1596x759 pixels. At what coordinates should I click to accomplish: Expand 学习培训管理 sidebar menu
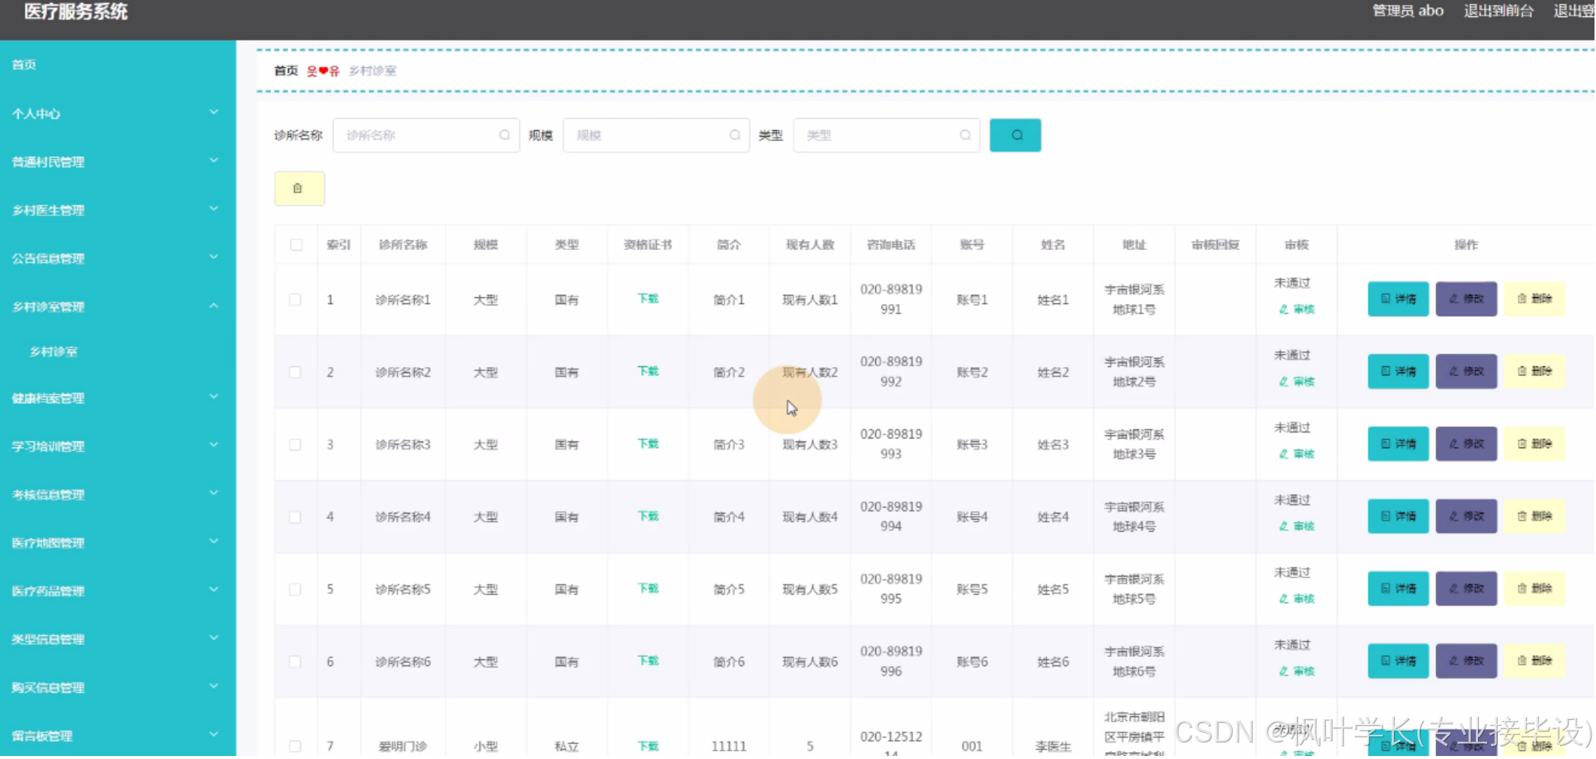118,446
